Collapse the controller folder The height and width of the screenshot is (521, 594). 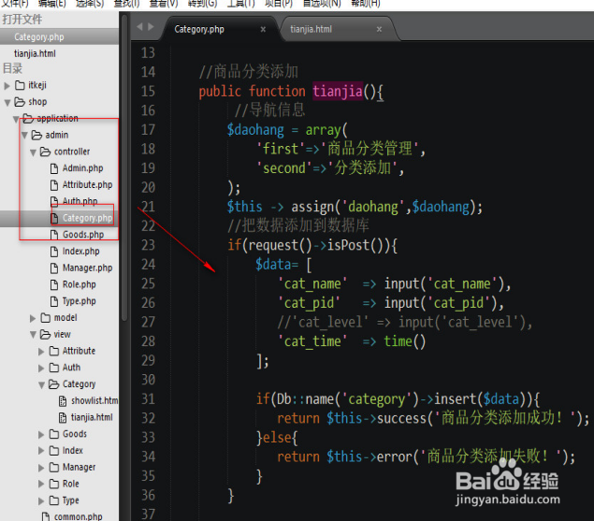(33, 152)
